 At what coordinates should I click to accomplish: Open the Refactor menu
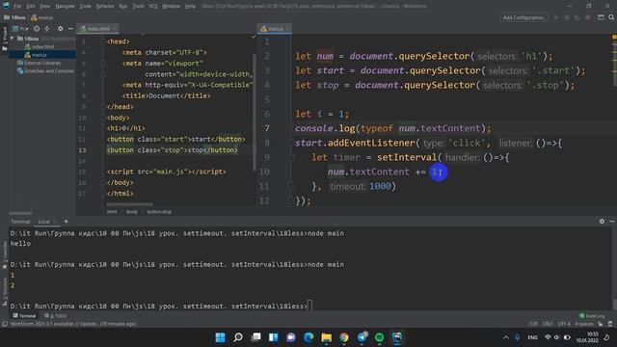[x=105, y=6]
